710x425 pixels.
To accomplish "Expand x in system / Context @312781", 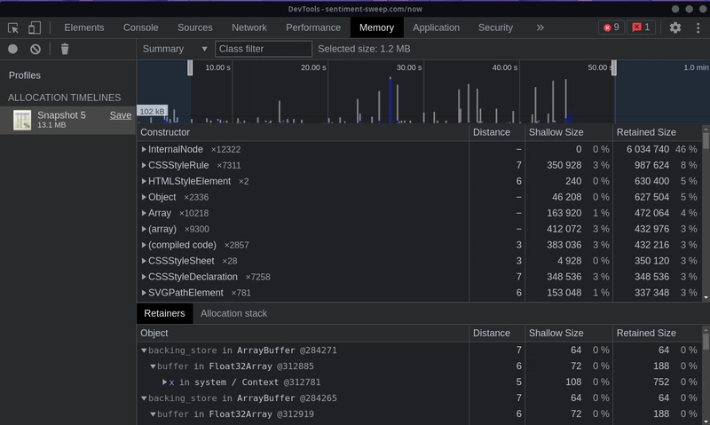I will [165, 382].
